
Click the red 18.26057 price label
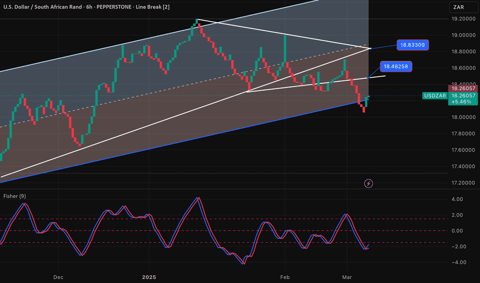coord(463,89)
